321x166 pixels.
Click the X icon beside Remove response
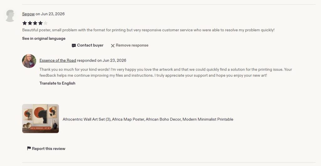[x=113, y=46]
